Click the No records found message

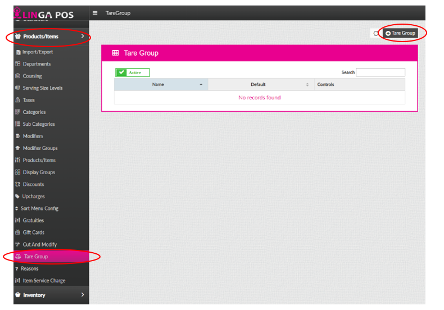tap(260, 98)
